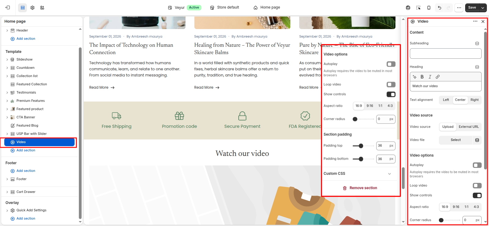Click the Subheading text input field
This screenshot has height=226, width=489.
point(445,54)
